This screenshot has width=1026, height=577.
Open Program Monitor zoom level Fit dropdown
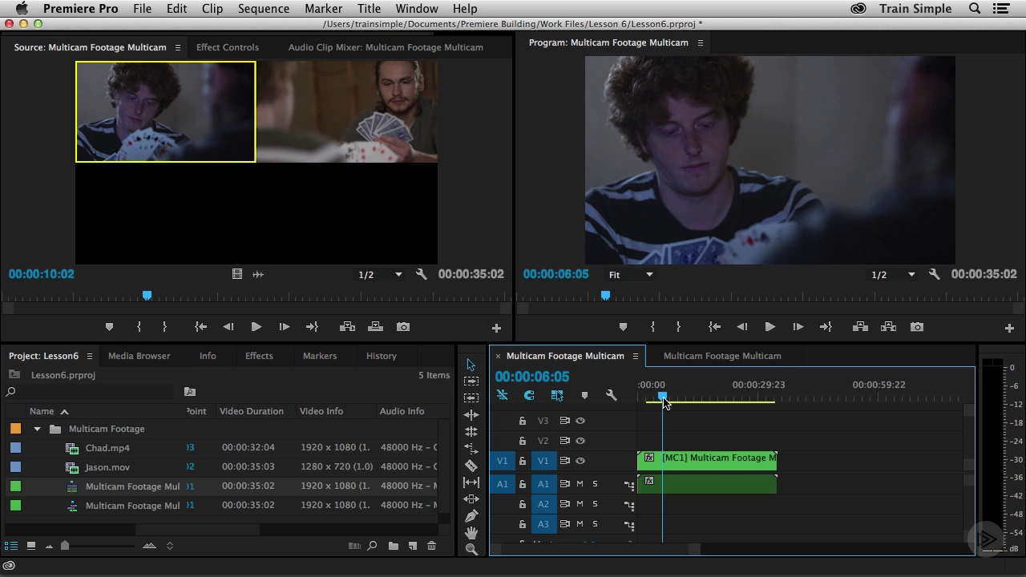631,274
